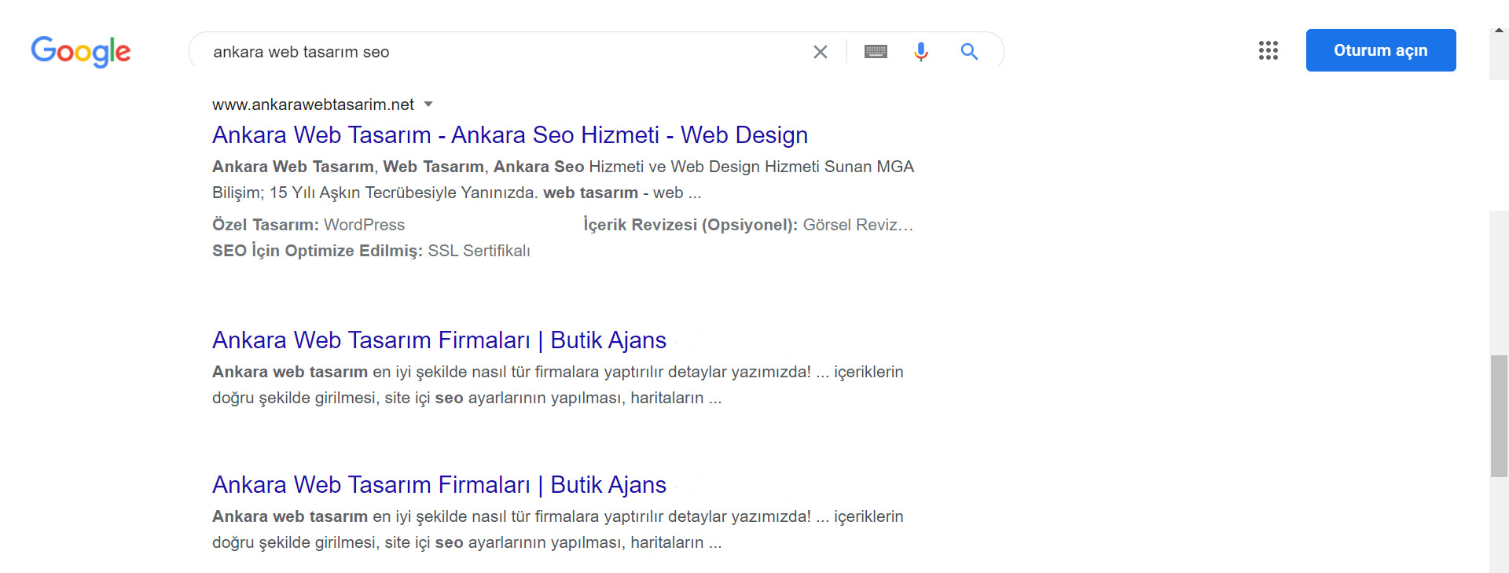Click the Oturum açın button

tap(1381, 50)
